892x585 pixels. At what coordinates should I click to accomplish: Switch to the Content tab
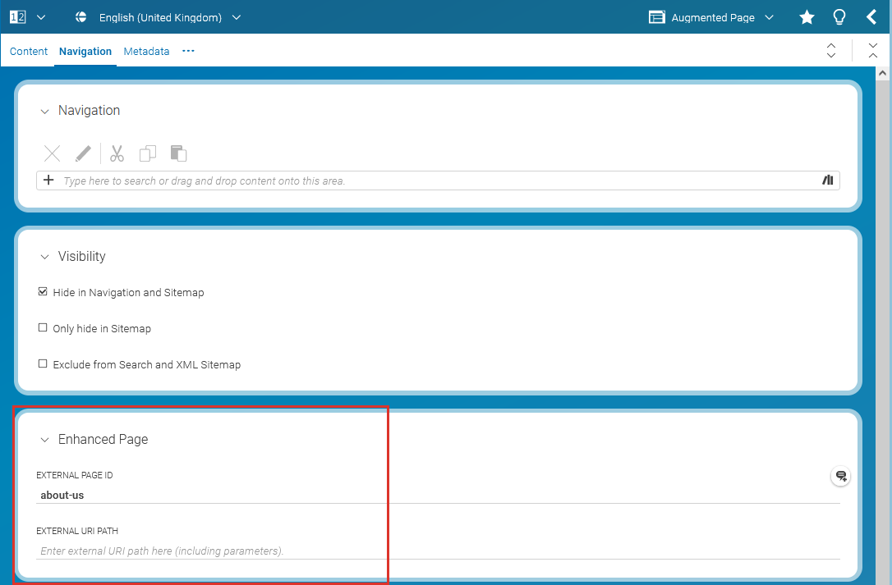(29, 51)
